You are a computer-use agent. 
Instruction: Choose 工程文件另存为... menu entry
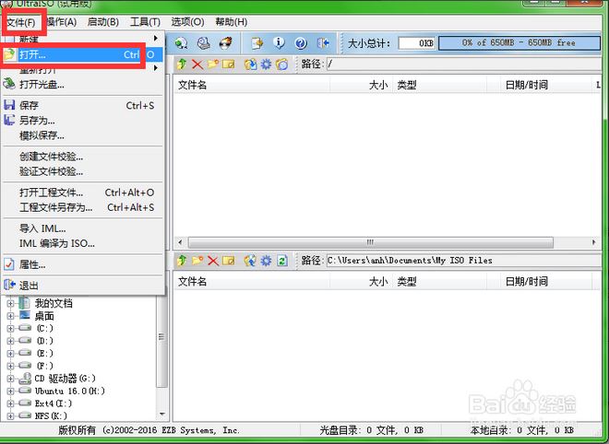[x=82, y=207]
